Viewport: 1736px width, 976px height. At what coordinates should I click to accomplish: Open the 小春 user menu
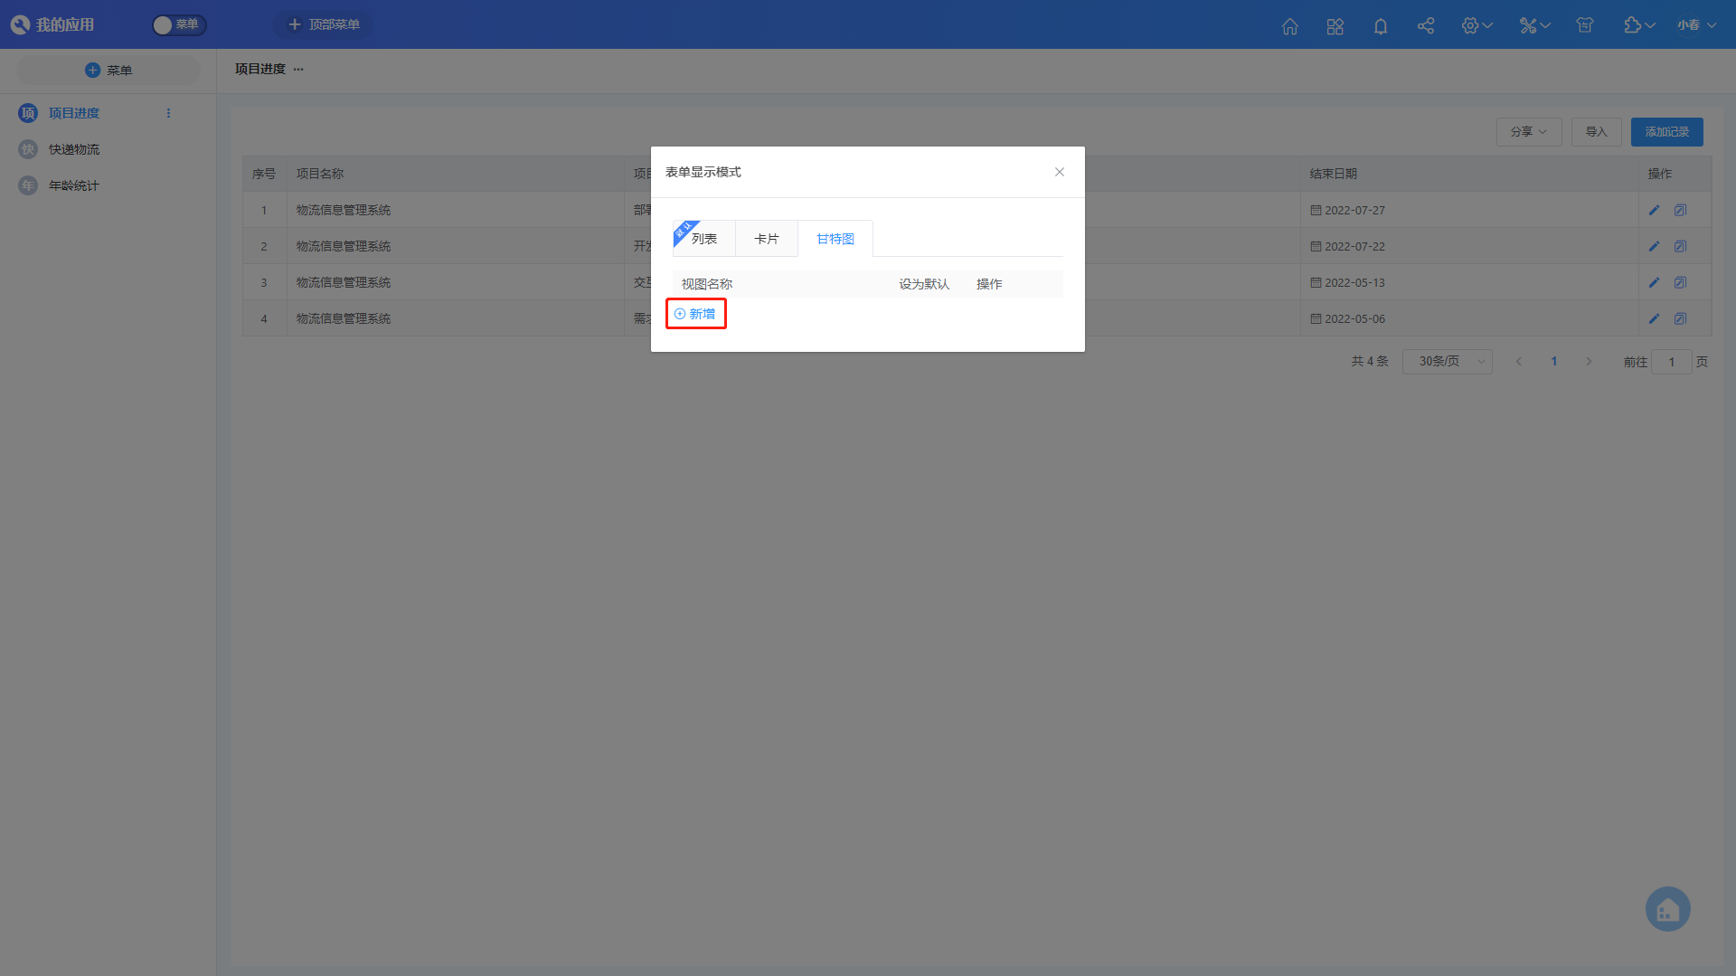tap(1696, 25)
